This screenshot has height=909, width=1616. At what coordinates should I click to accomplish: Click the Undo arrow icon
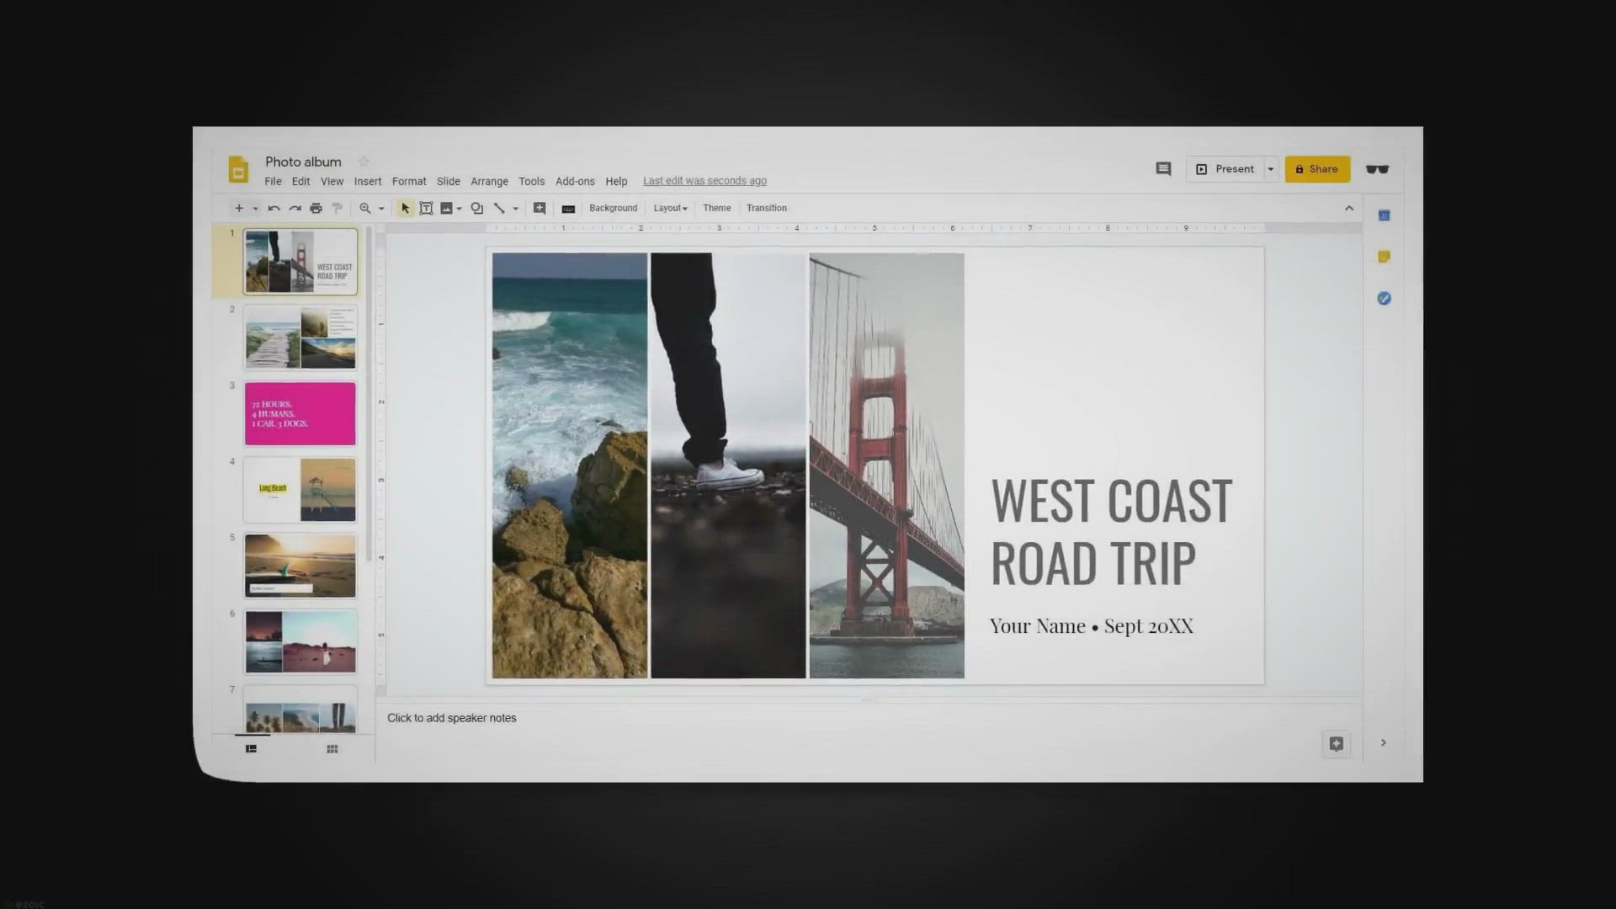(x=274, y=208)
